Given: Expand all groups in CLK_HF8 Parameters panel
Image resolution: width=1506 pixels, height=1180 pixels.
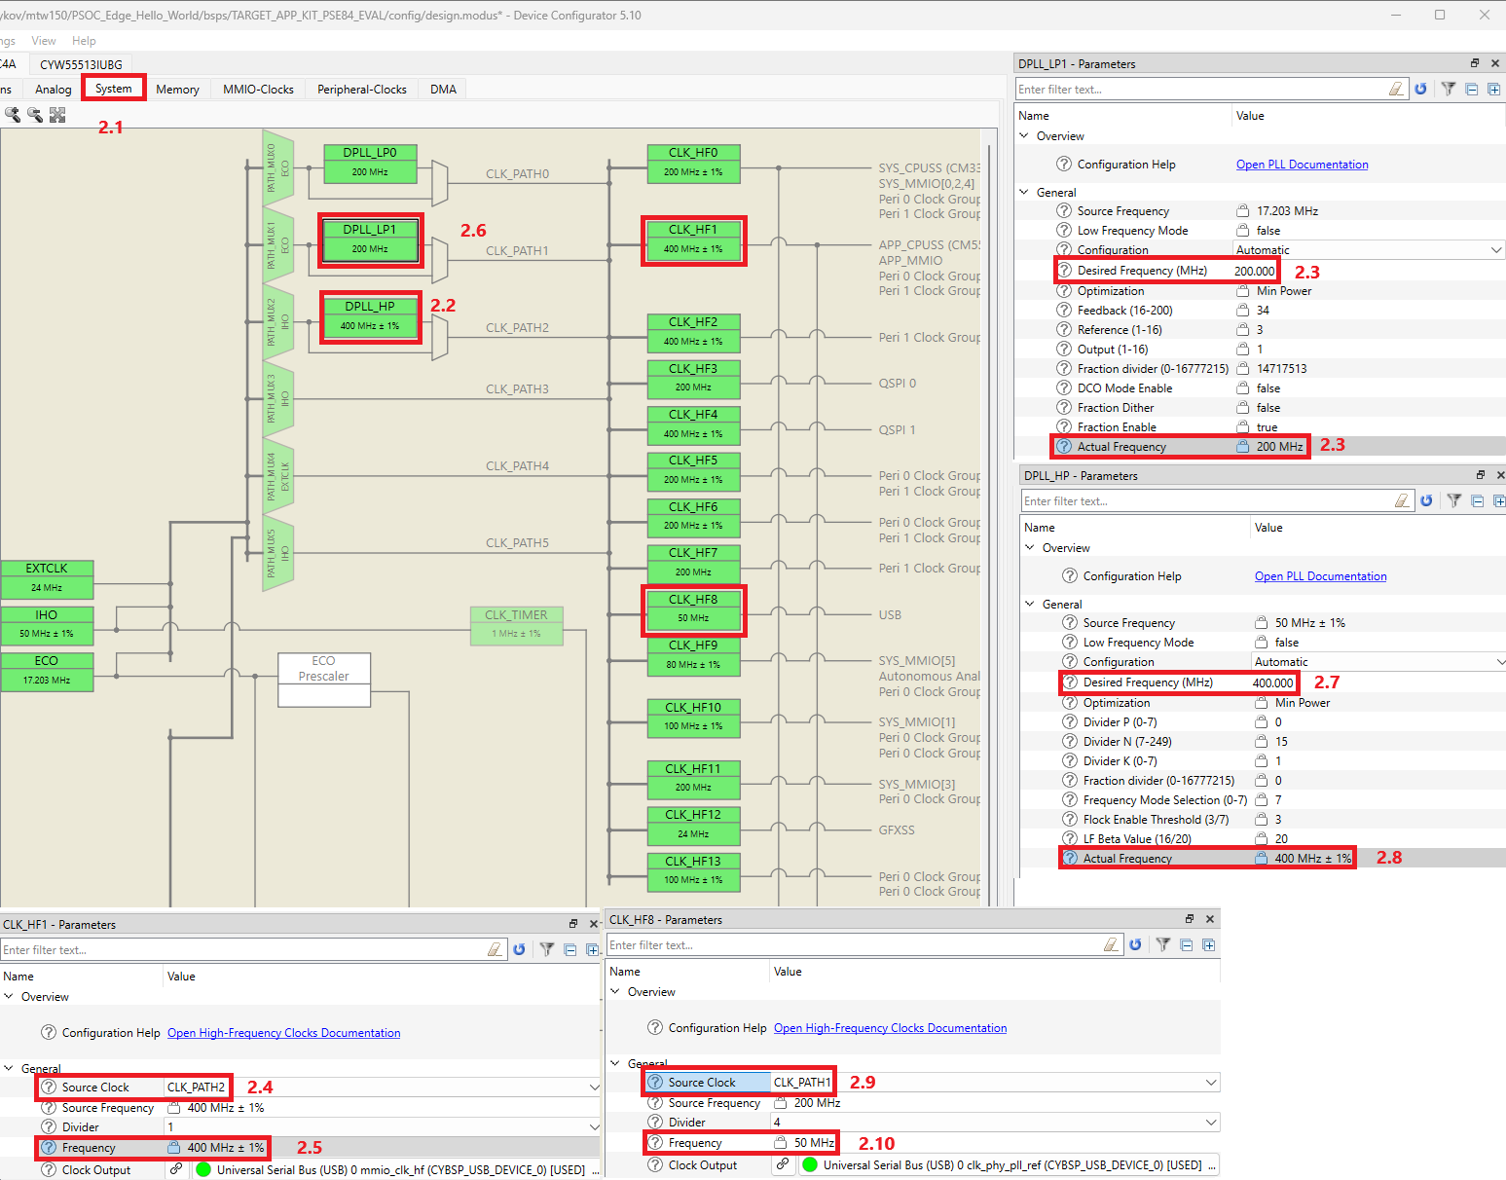Looking at the screenshot, I should (x=1208, y=945).
